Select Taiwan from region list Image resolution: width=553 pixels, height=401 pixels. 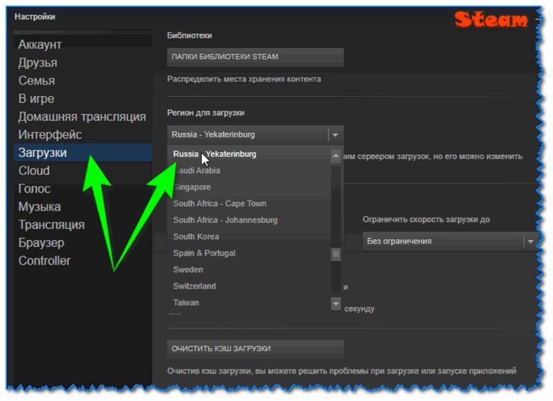coord(249,303)
